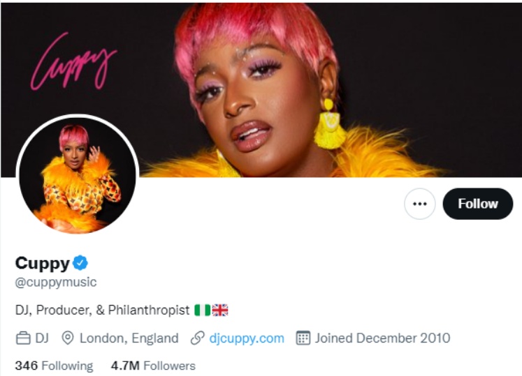Click the blue verified badge
This screenshot has height=376, width=522.
pyautogui.click(x=81, y=263)
